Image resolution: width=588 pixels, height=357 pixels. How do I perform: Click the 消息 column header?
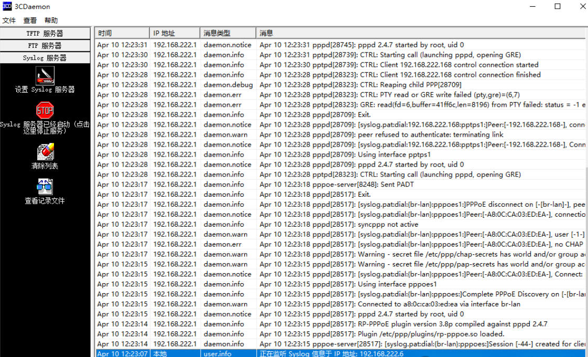(419, 33)
